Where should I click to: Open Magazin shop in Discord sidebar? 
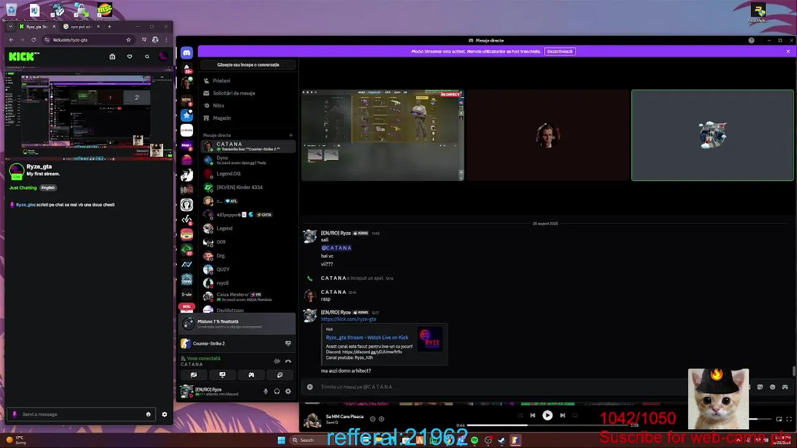[247, 118]
